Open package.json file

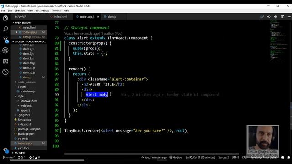tap(26, 134)
